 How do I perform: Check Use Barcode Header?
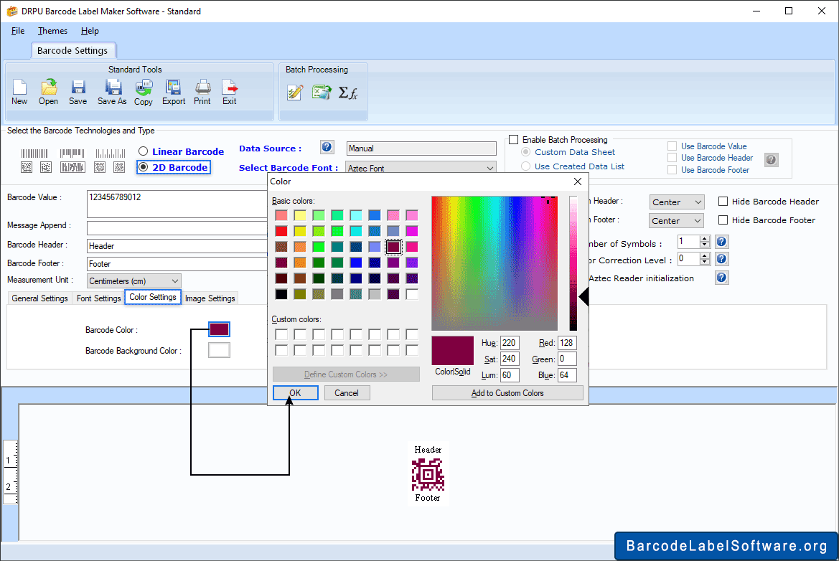click(672, 158)
